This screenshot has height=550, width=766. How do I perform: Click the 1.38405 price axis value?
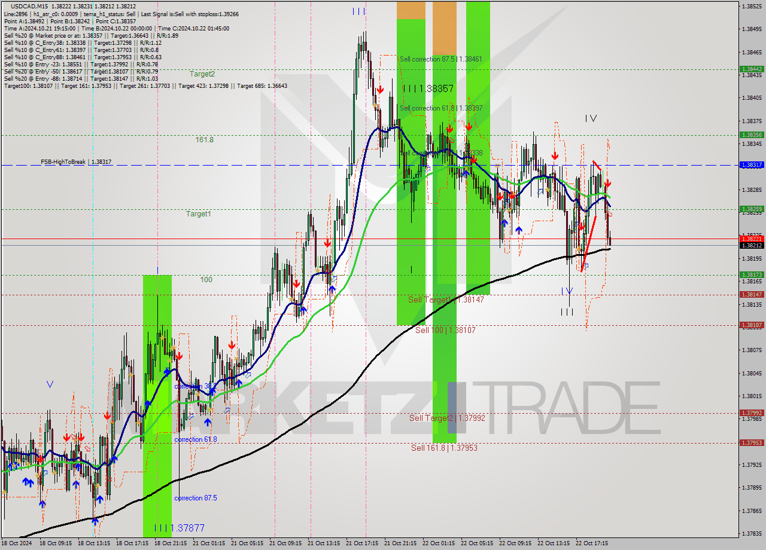click(x=752, y=97)
